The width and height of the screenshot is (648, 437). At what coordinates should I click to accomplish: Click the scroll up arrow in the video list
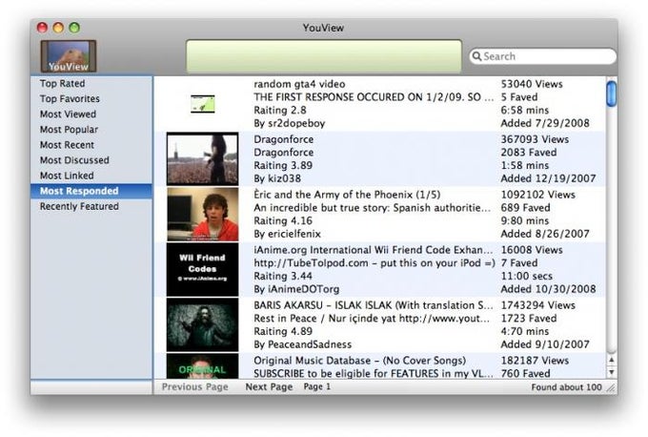point(612,360)
